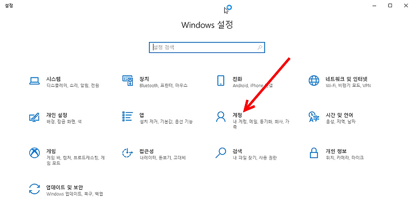The height and width of the screenshot is (211, 414).
Task: Open the 시스템 laptop icon
Action: (34, 81)
